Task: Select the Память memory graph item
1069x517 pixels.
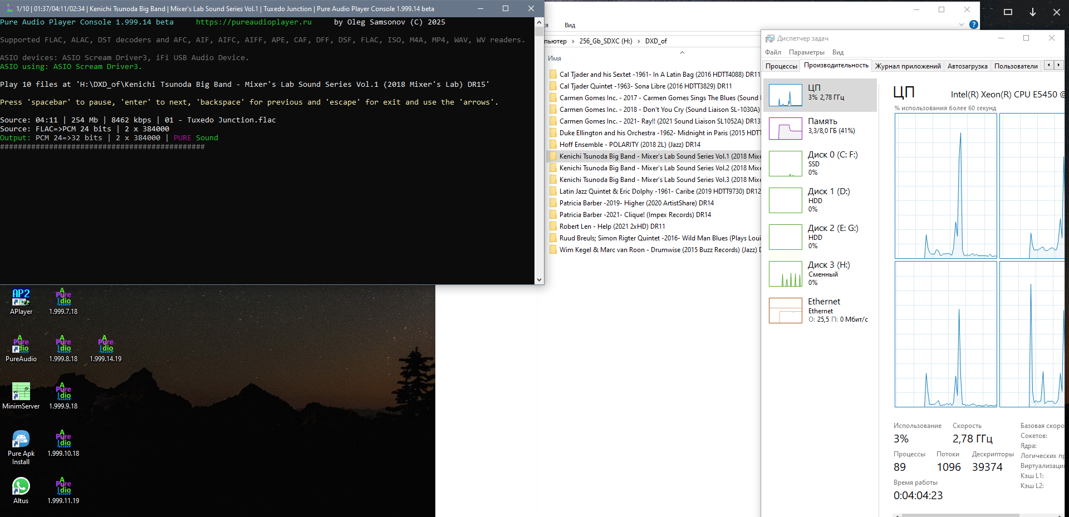Action: [820, 129]
